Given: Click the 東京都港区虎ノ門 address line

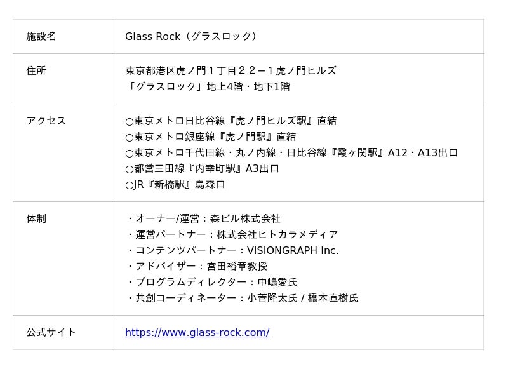Looking at the screenshot, I should click(x=231, y=70).
